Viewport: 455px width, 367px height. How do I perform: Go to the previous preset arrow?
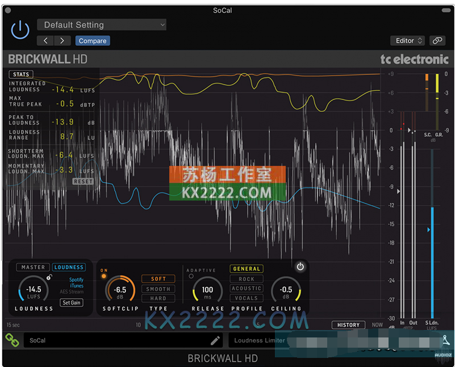(45, 41)
